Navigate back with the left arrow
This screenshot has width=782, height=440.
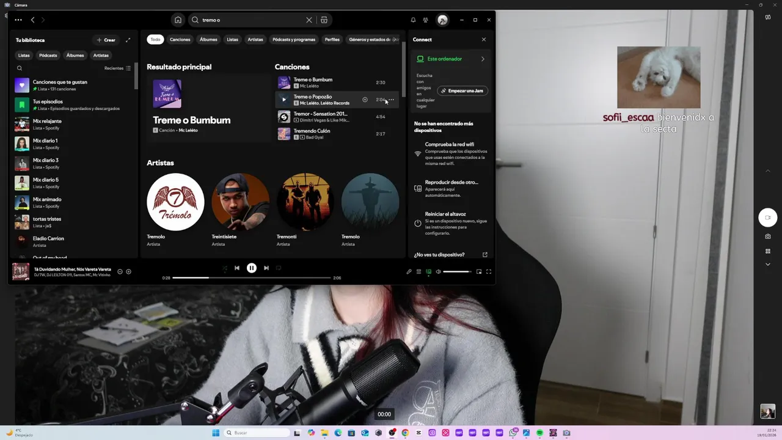point(33,20)
